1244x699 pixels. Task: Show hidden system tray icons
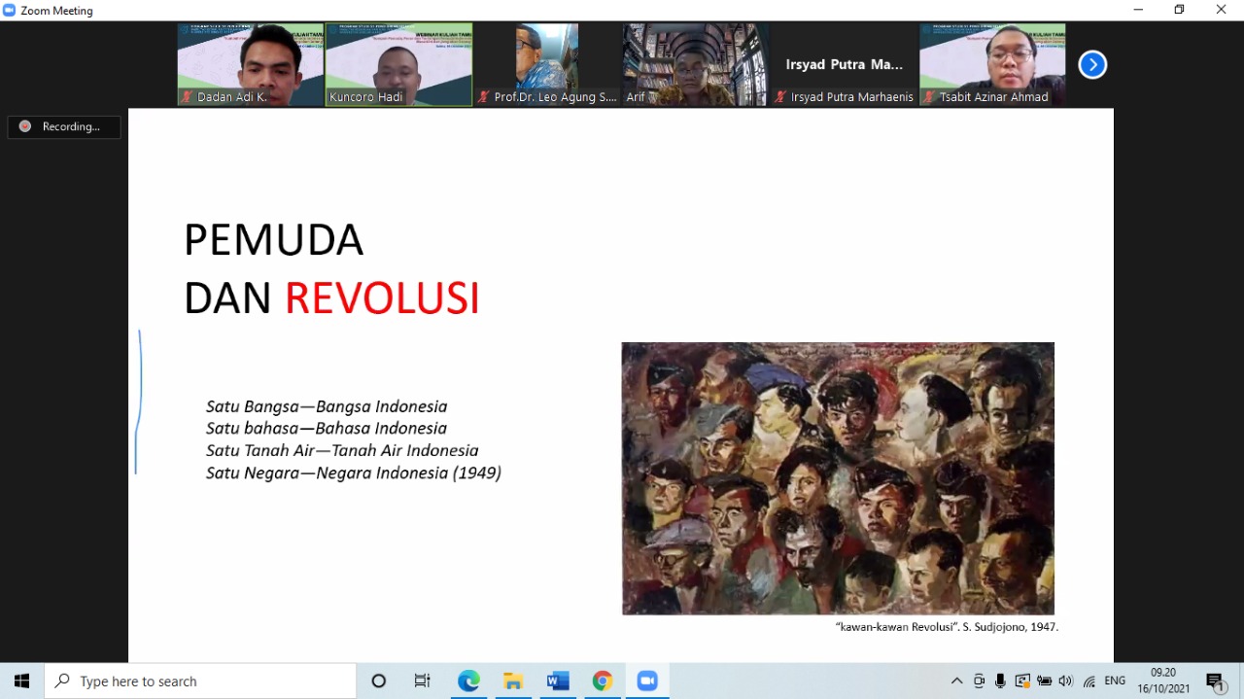click(956, 681)
